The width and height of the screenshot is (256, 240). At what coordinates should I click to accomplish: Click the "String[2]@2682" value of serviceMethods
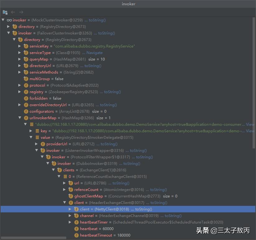pos(78,72)
